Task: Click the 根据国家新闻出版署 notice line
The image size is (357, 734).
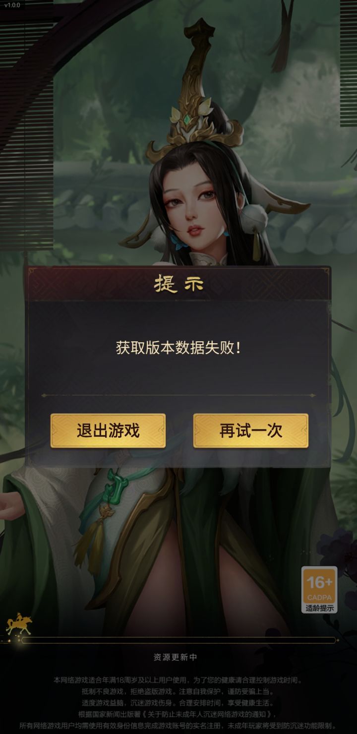Action: point(178,714)
